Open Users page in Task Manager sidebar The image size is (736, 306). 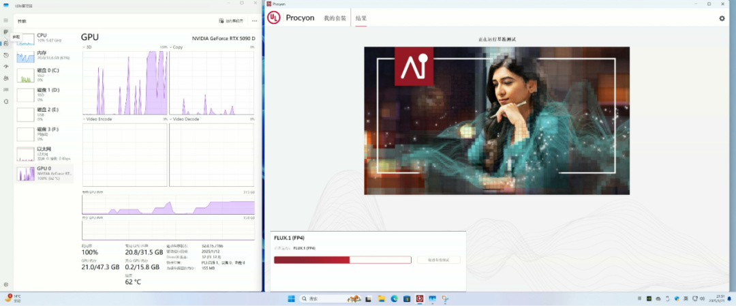point(6,78)
